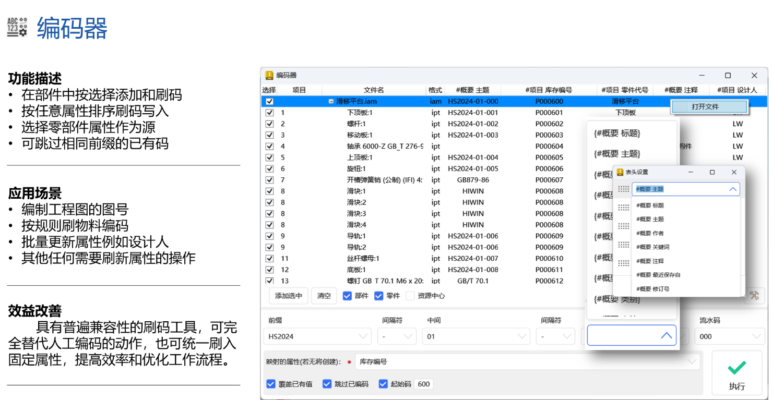
Task: Click drag handle beside #概要 主题 combo box
Action: pos(623,189)
